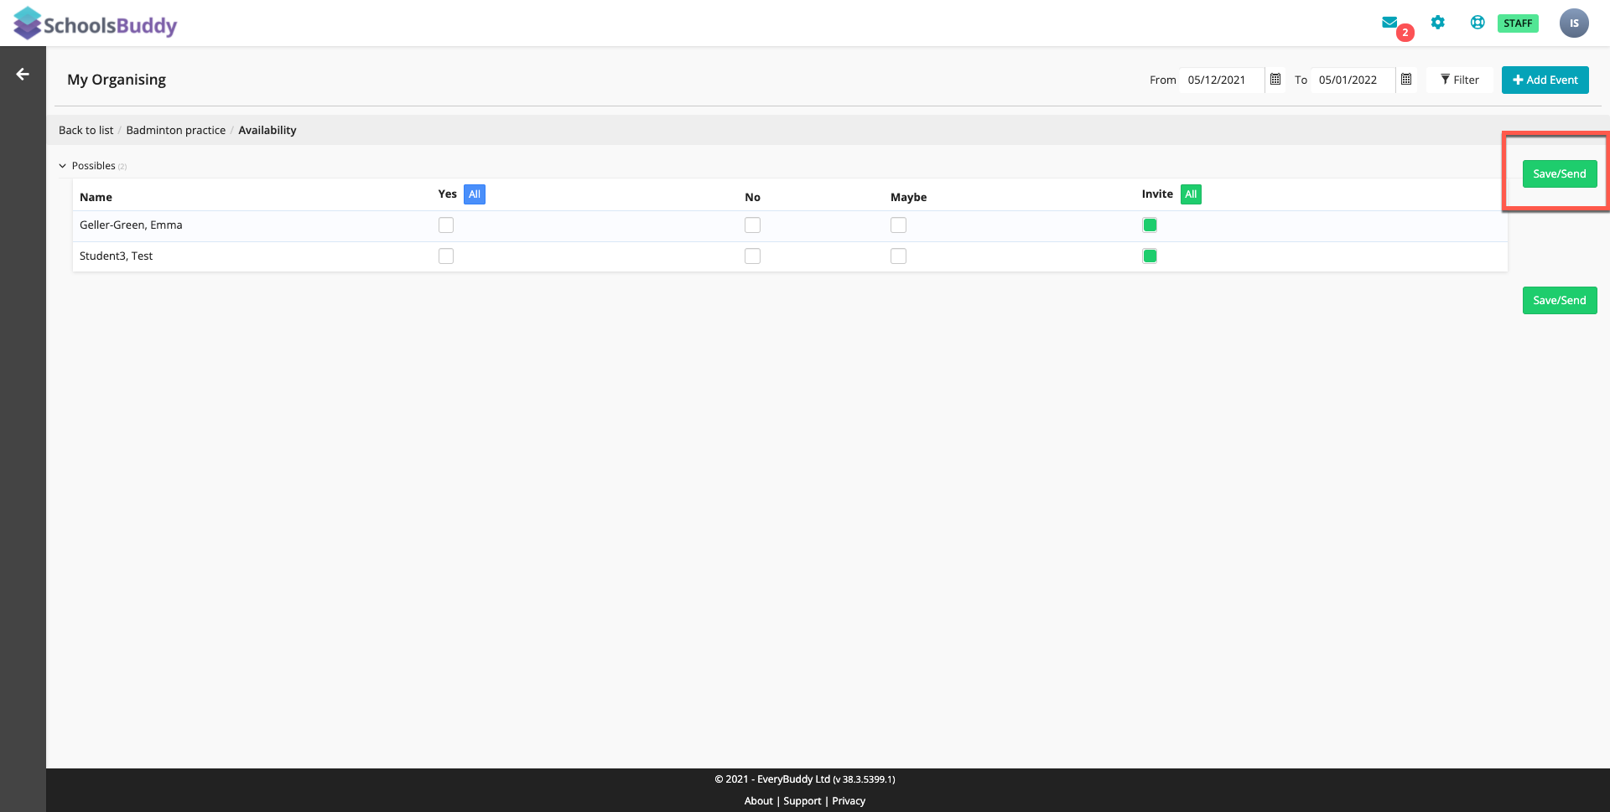Viewport: 1610px width, 812px height.
Task: Tick Maybe for Geller-Green, Emma
Action: pos(898,225)
